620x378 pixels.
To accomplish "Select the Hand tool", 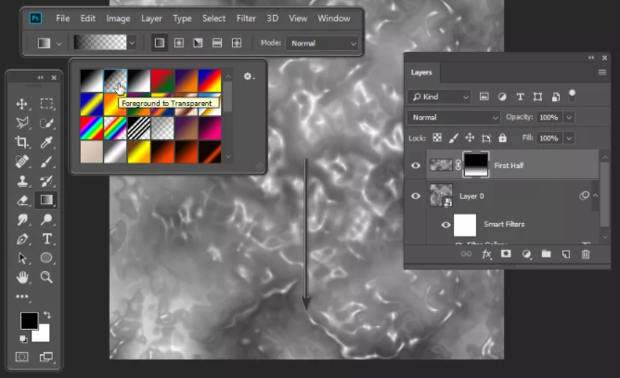I will 21,277.
